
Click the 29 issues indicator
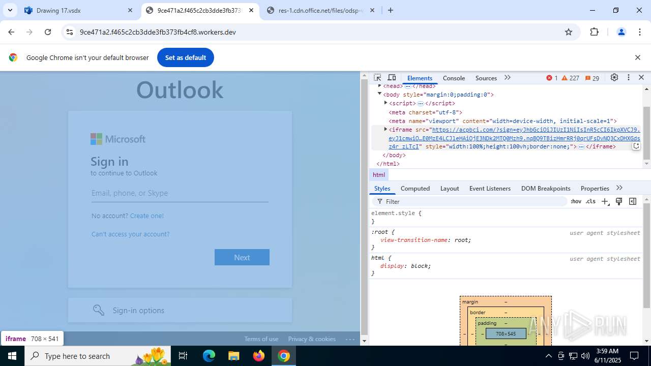coord(592,78)
